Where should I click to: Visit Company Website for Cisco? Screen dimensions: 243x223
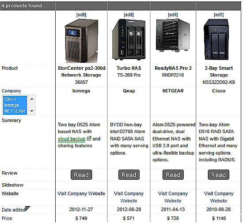coord(219,197)
